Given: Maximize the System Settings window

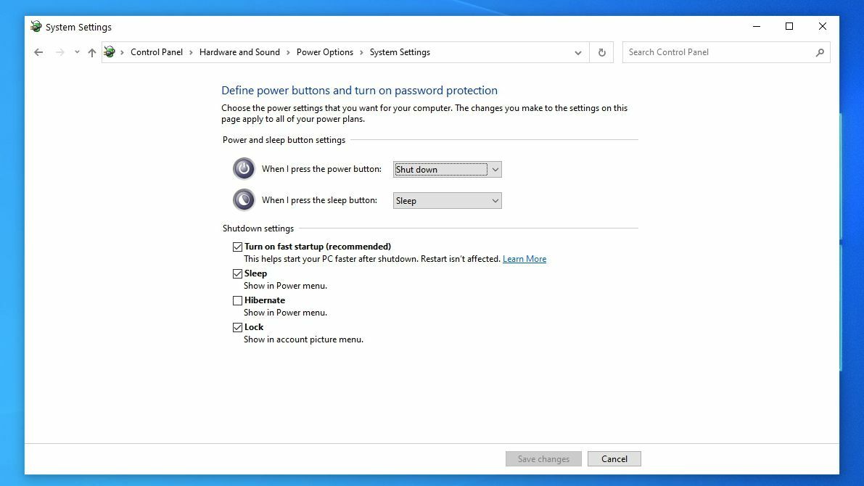Looking at the screenshot, I should 789,26.
